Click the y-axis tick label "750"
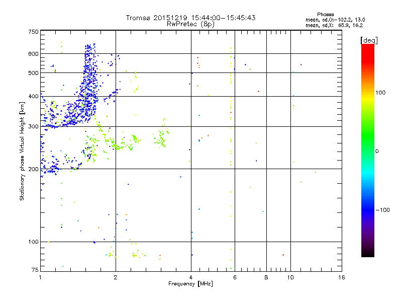 point(33,32)
